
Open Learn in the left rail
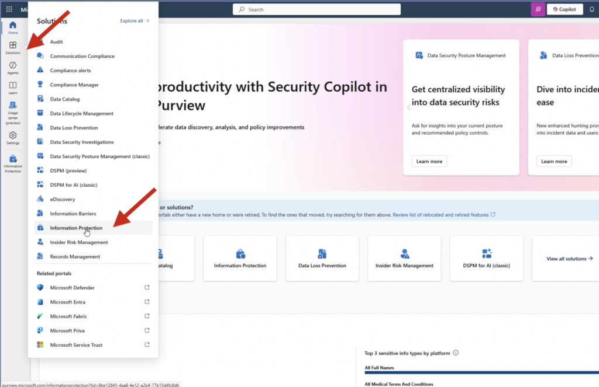(13, 88)
